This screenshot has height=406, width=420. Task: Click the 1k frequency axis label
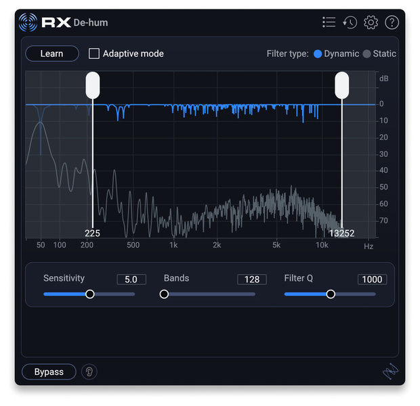tap(173, 245)
